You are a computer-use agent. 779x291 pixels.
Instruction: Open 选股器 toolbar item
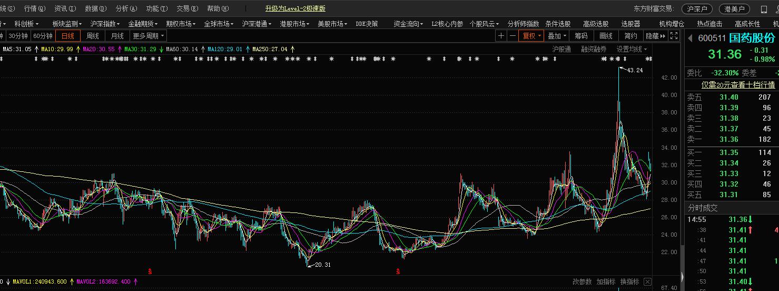tap(630, 24)
